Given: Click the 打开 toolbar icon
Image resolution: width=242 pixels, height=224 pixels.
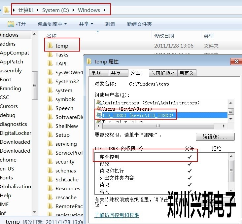Looking at the screenshot, I should (x=11, y=24).
